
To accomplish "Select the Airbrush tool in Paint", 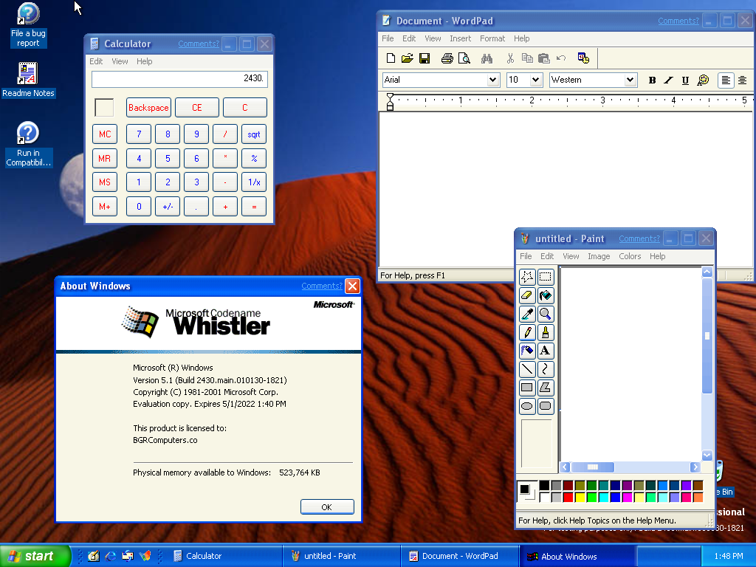I will pos(527,351).
